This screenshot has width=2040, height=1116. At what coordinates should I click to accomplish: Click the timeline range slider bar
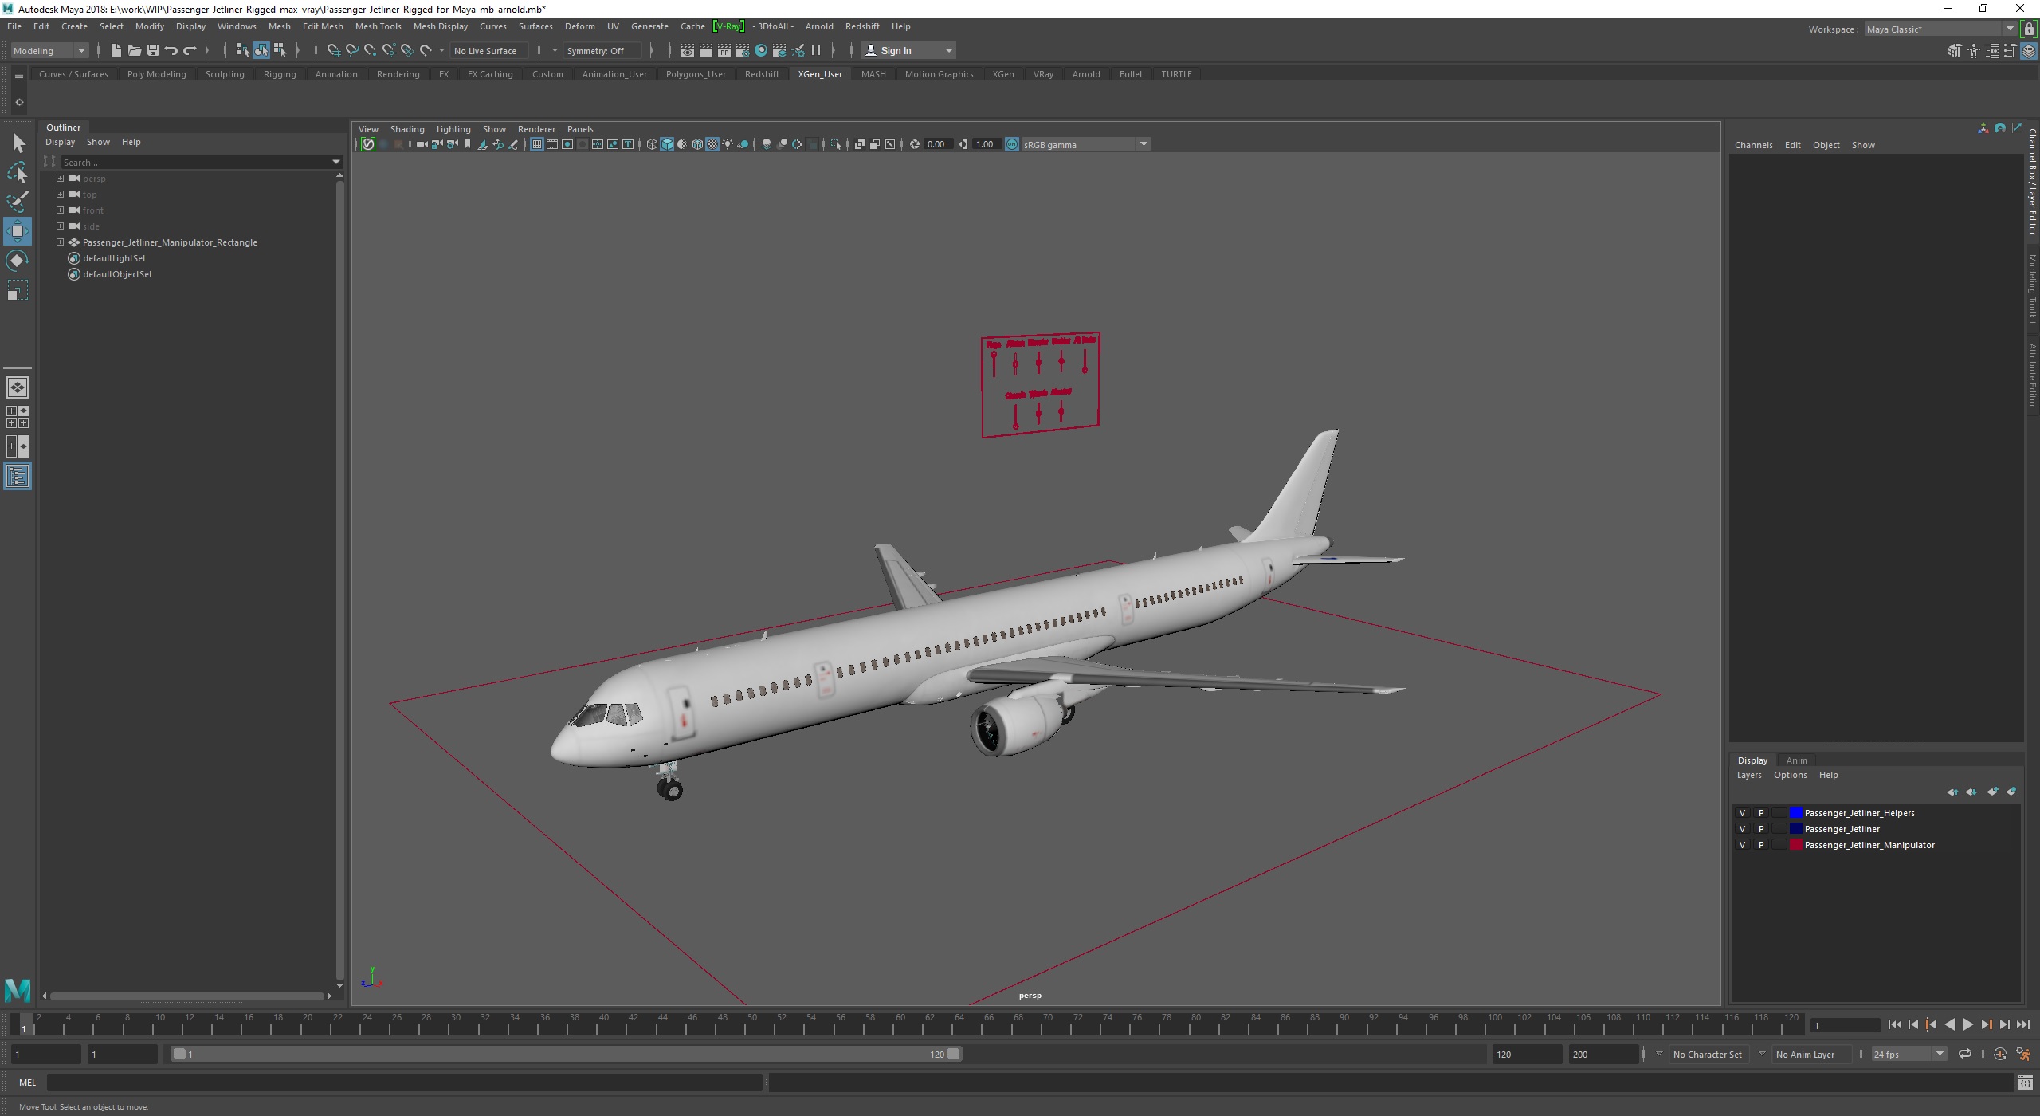tap(566, 1054)
